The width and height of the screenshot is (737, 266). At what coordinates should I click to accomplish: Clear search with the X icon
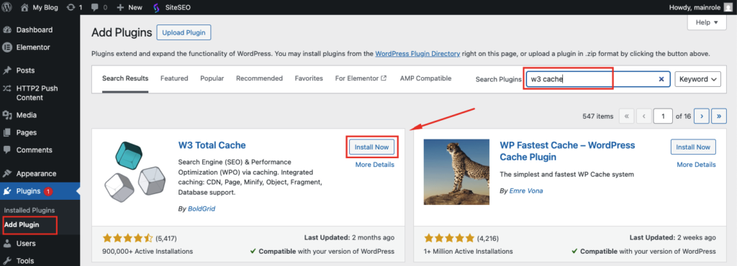661,79
